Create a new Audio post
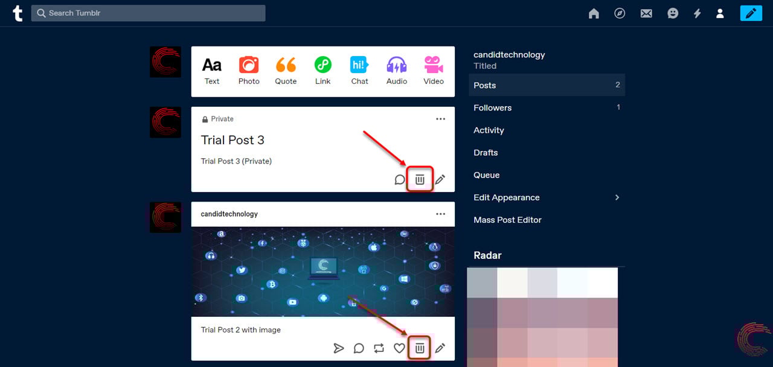Viewport: 773px width, 367px height. click(x=397, y=71)
